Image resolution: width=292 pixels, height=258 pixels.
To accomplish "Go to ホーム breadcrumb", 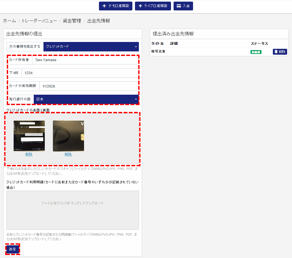I will [x=9, y=21].
